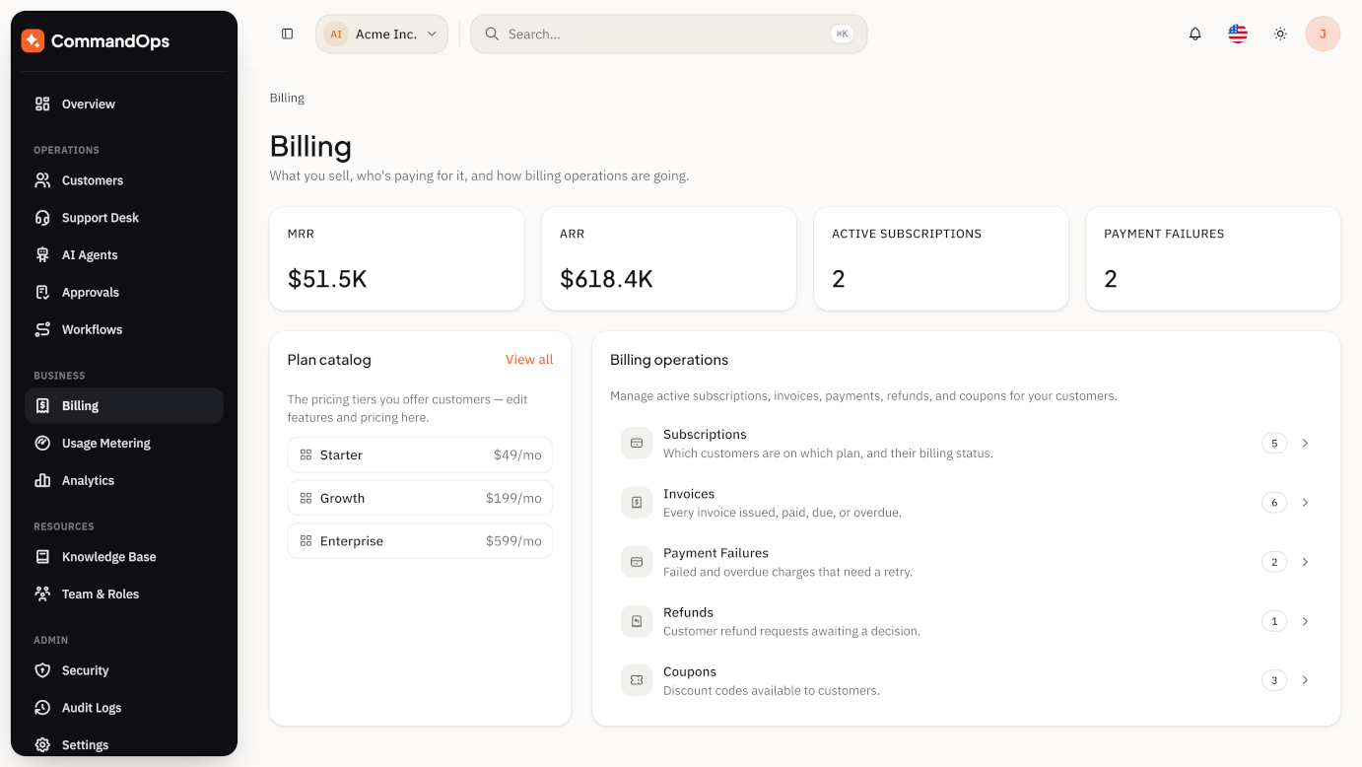Click Subscriptions count badge 5
This screenshot has height=767, width=1362.
click(x=1274, y=444)
